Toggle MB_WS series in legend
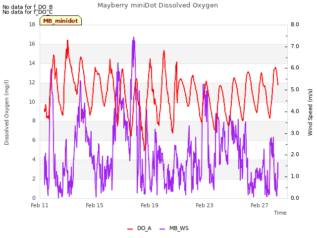 pos(174,228)
